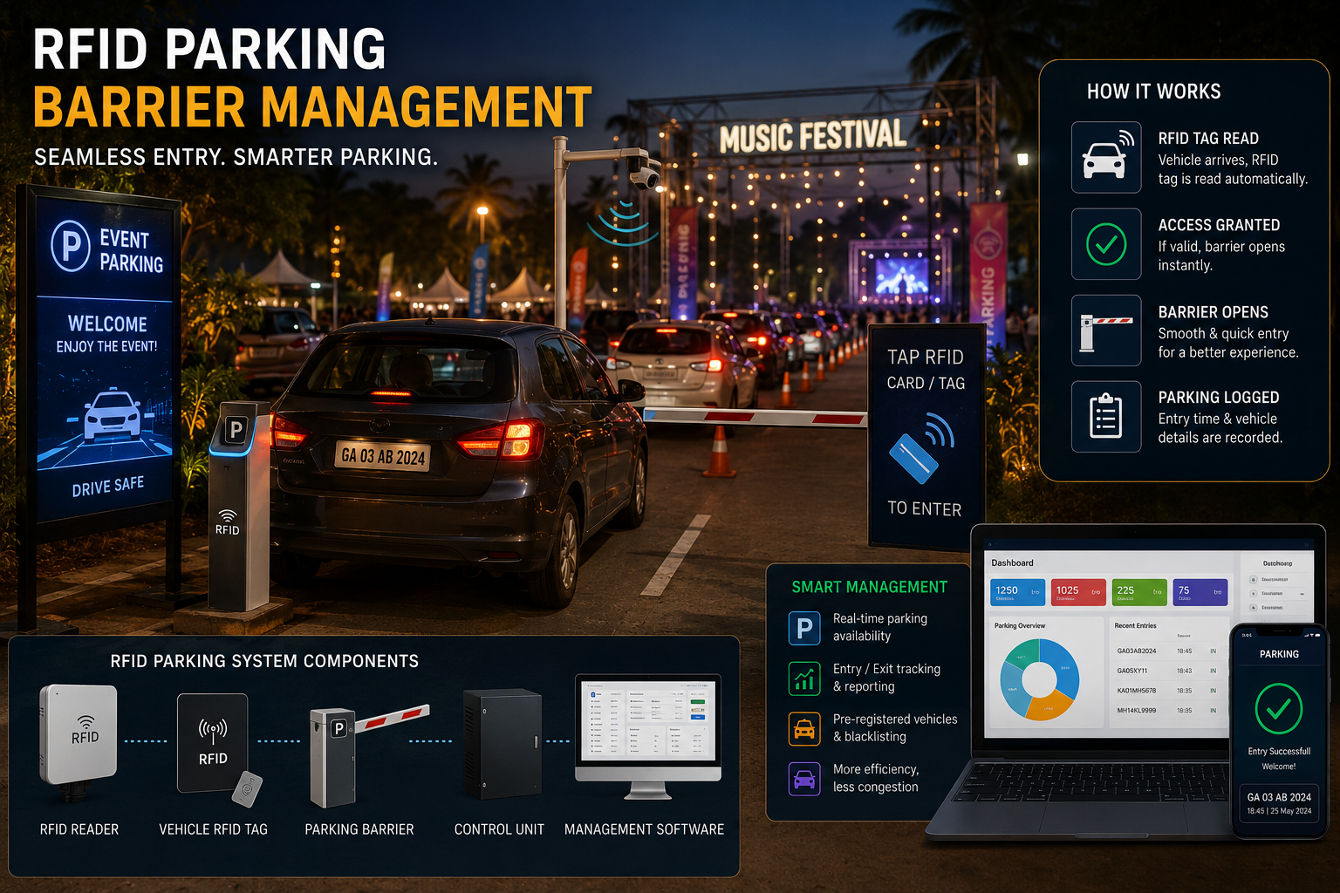Click the SMART MANAGEMENT panel heading

[869, 588]
